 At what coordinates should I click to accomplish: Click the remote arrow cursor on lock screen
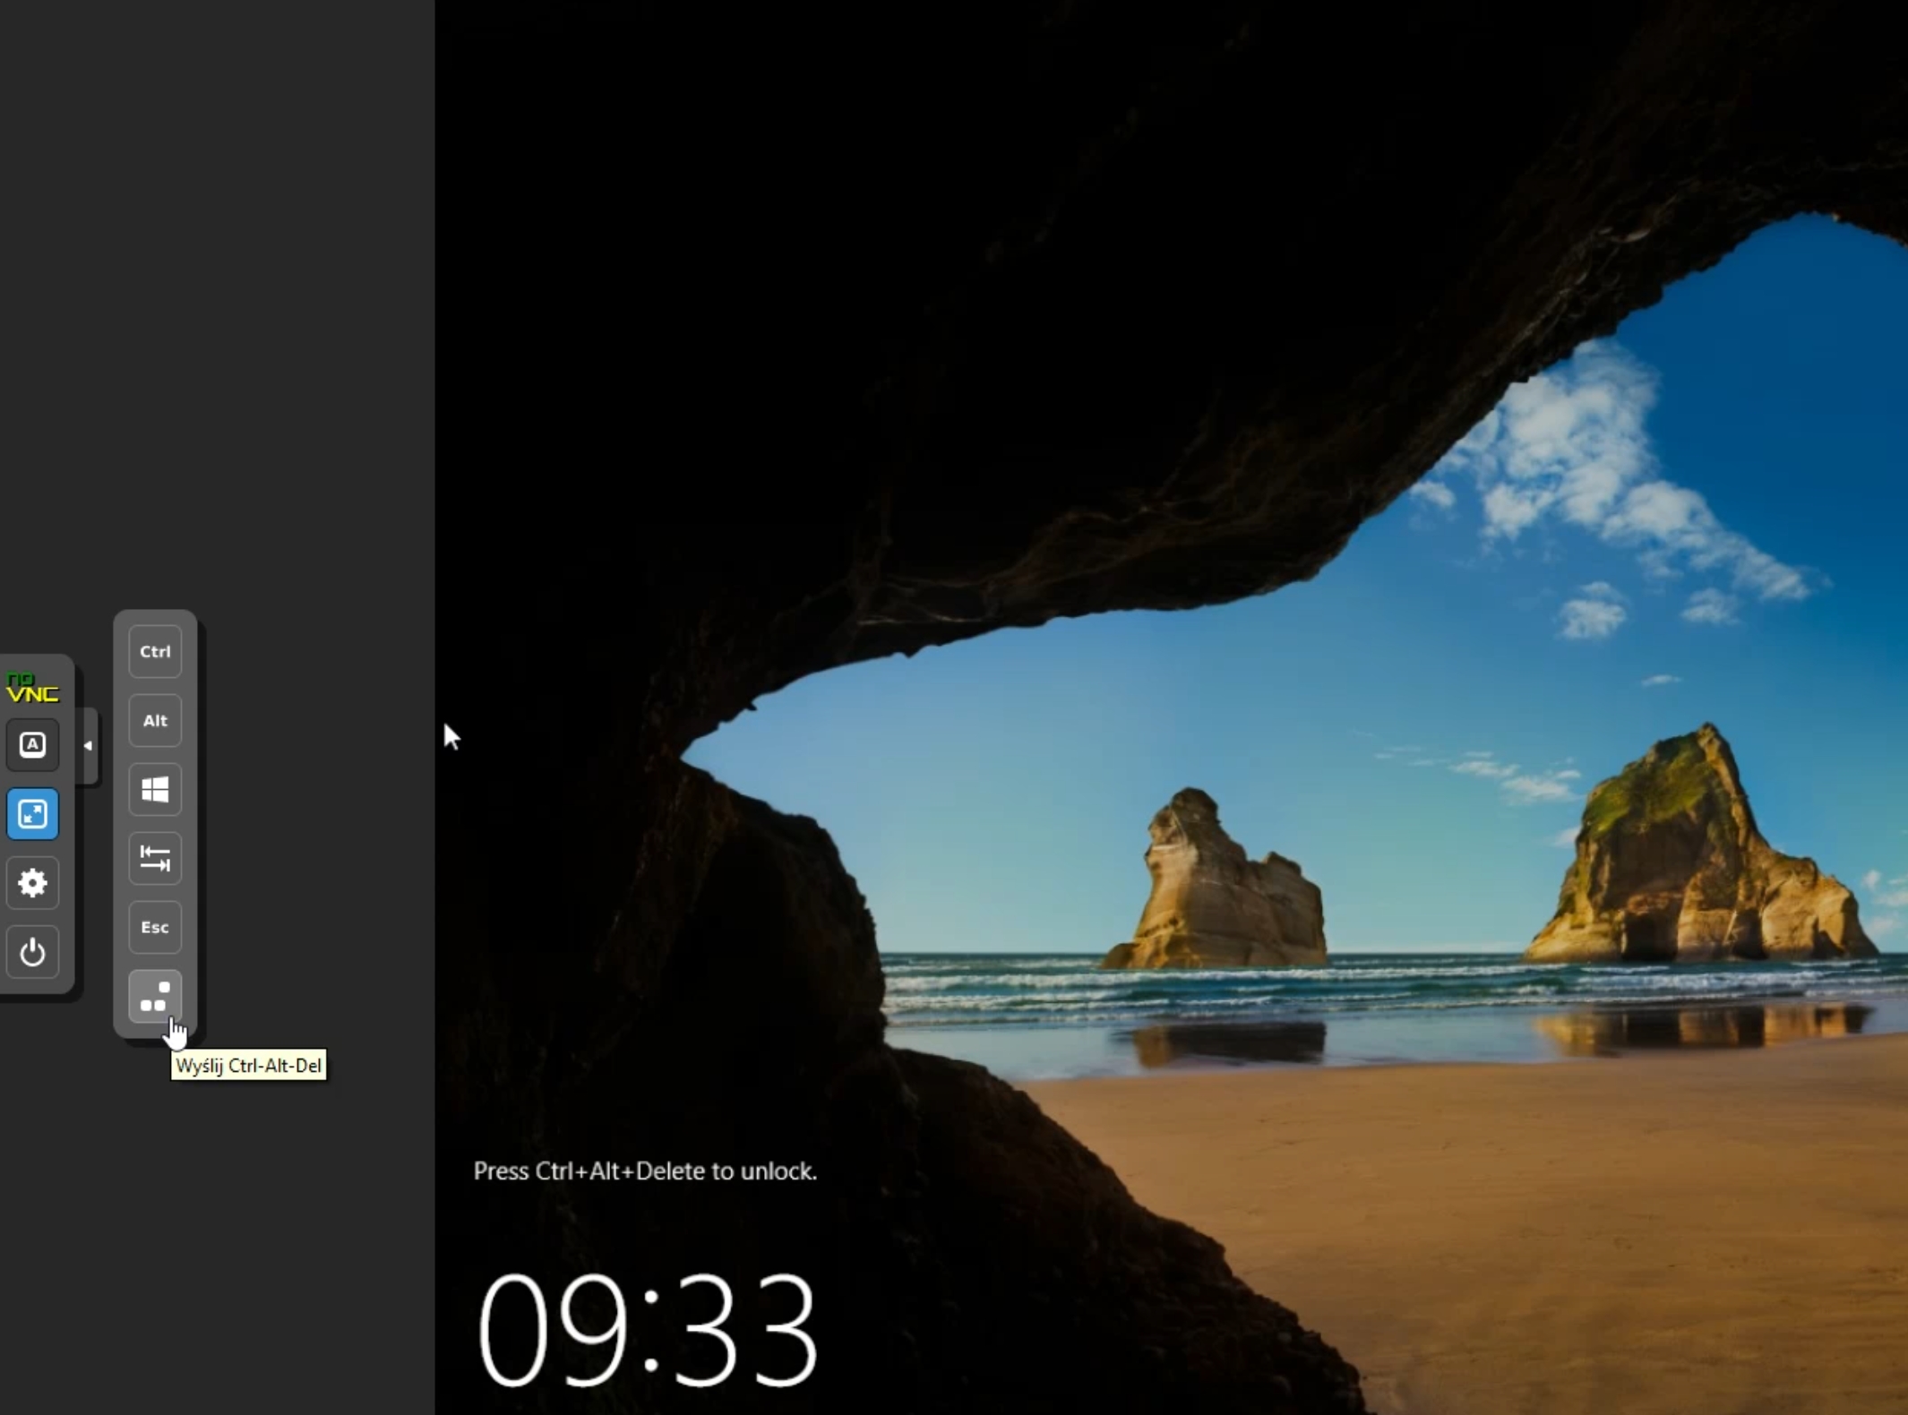pyautogui.click(x=451, y=736)
